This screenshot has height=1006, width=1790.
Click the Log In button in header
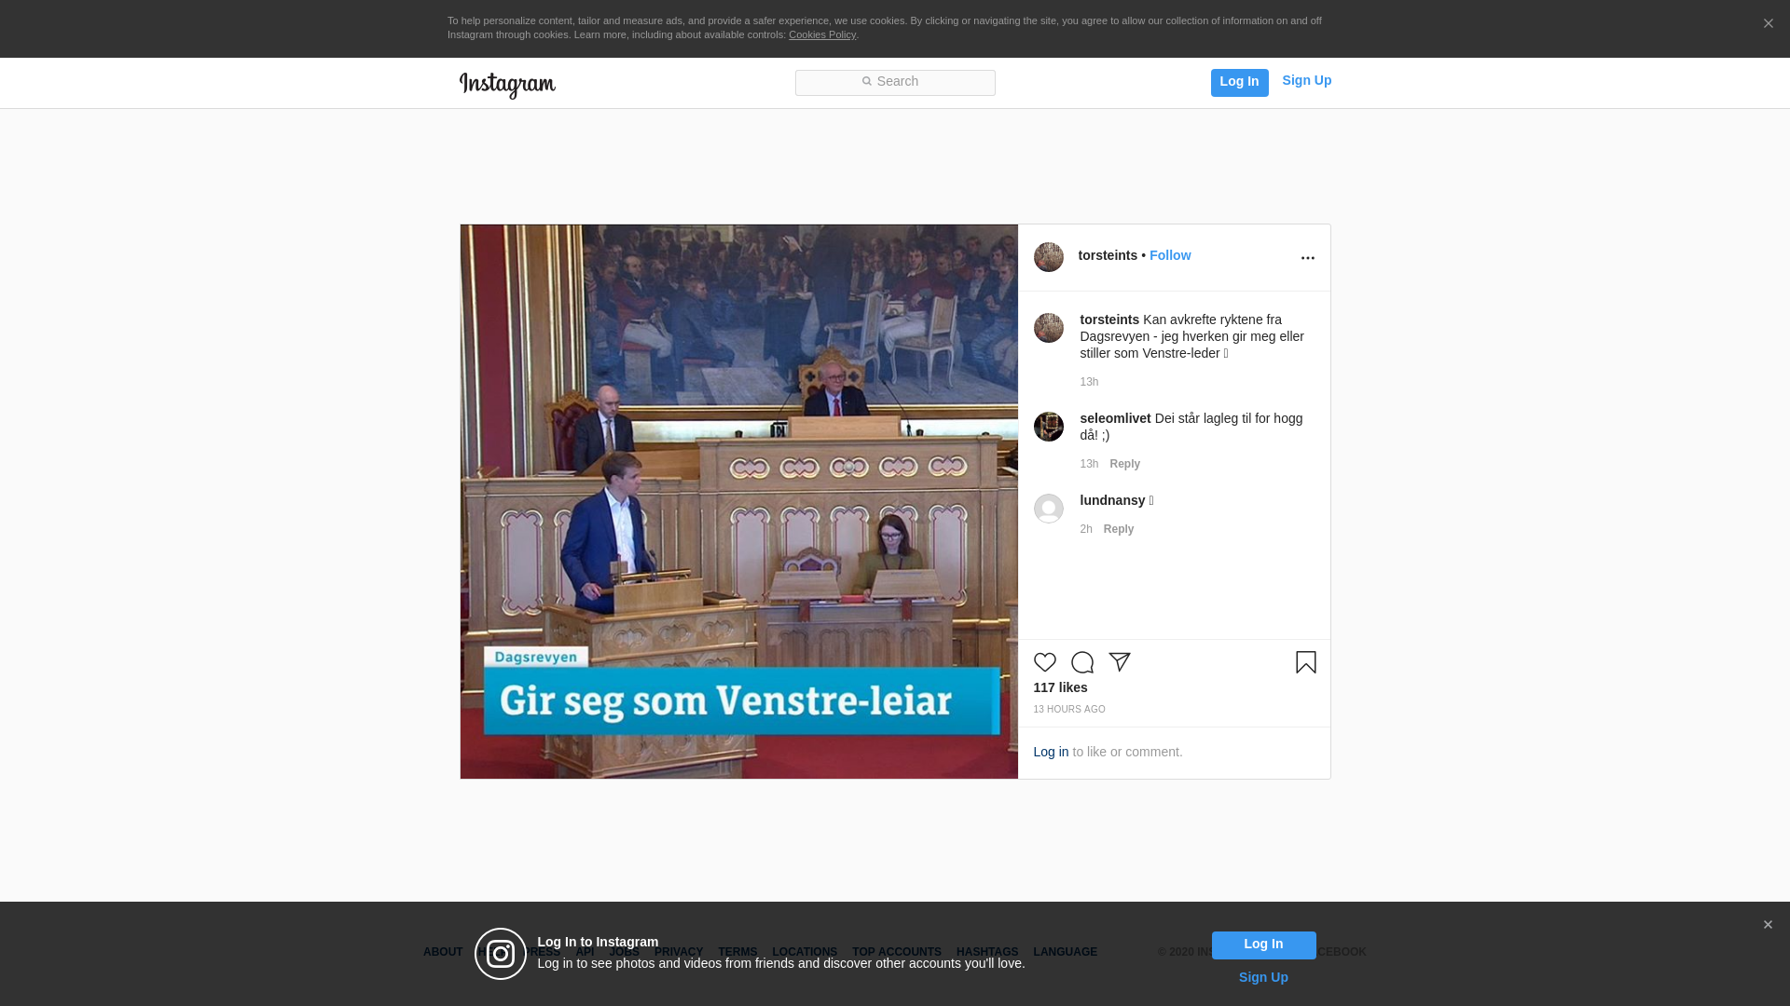coord(1240,83)
